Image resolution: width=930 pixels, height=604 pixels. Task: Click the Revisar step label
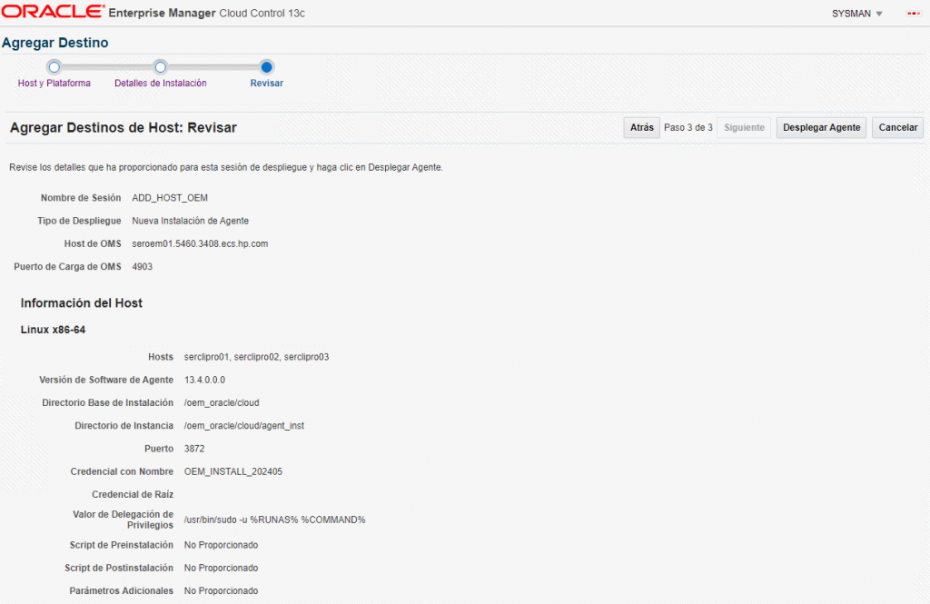coord(266,83)
